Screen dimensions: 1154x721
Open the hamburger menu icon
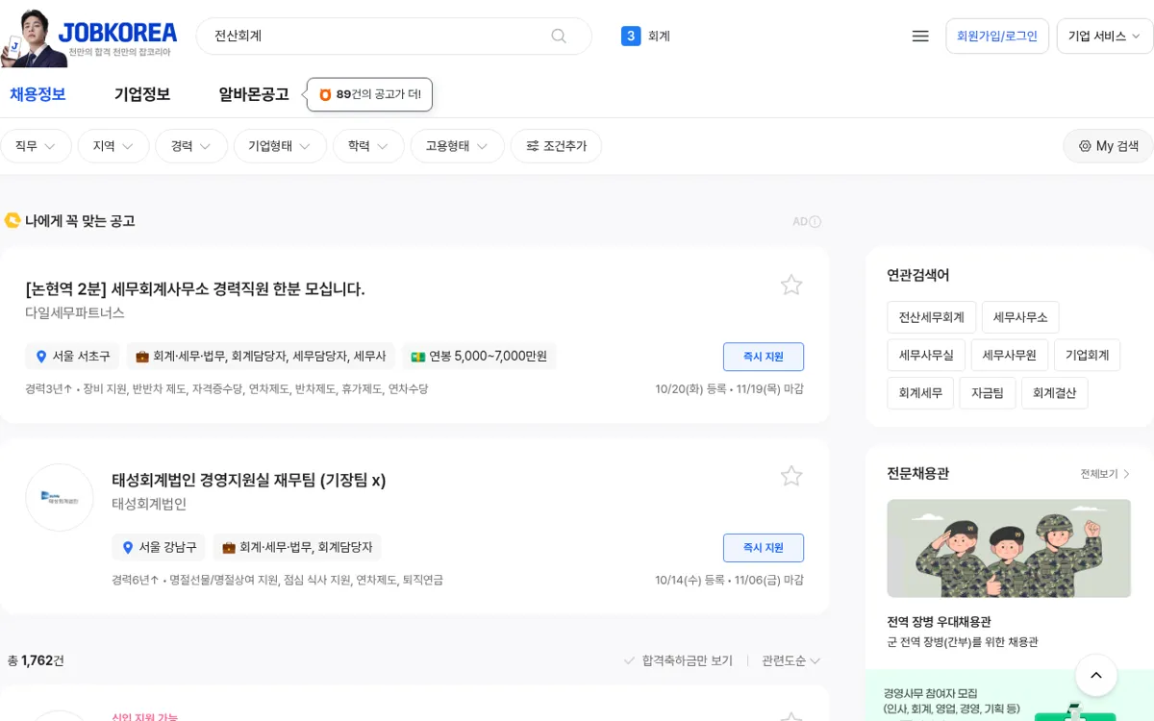[x=920, y=36]
